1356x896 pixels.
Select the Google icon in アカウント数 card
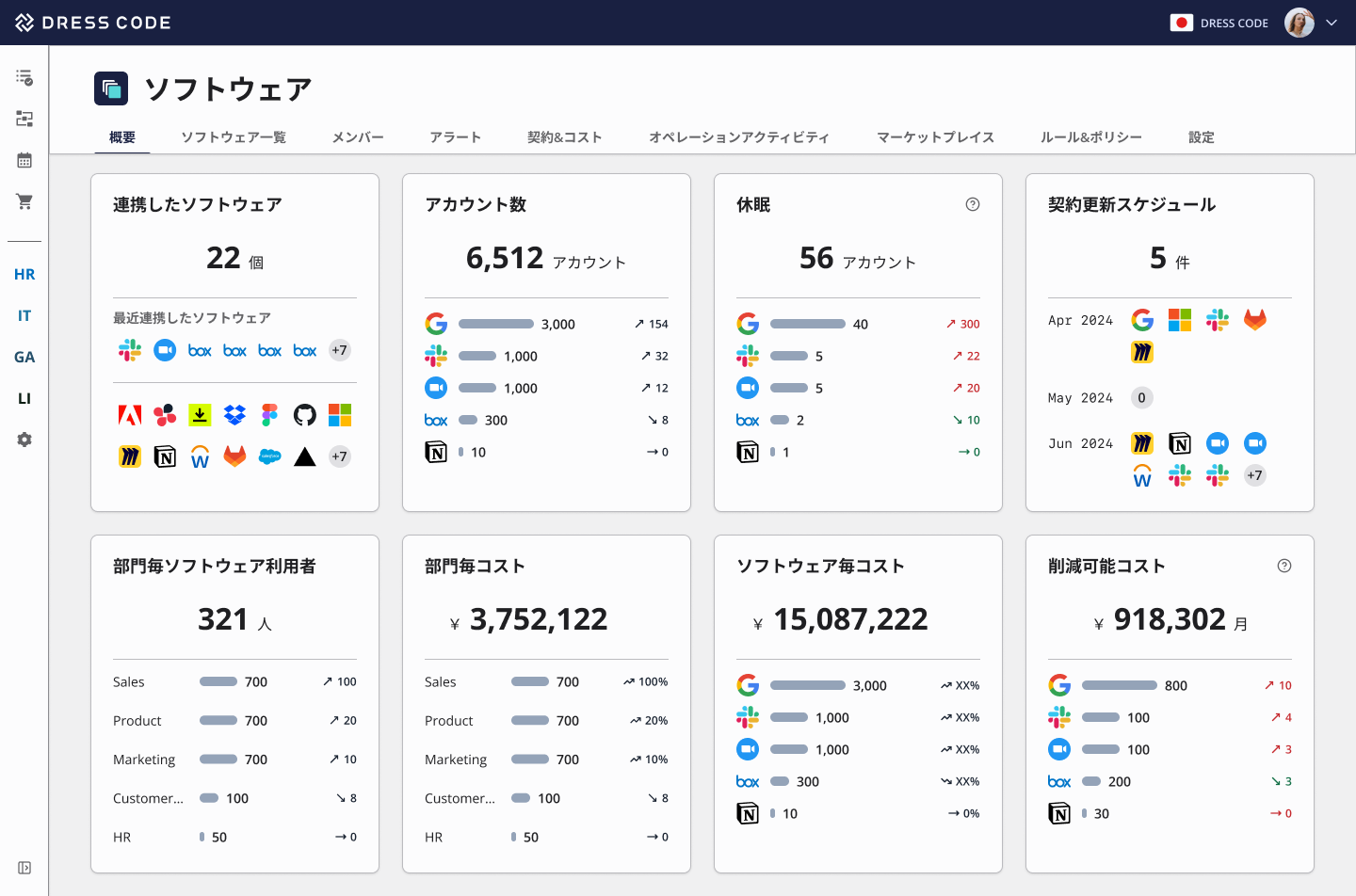pyautogui.click(x=436, y=323)
